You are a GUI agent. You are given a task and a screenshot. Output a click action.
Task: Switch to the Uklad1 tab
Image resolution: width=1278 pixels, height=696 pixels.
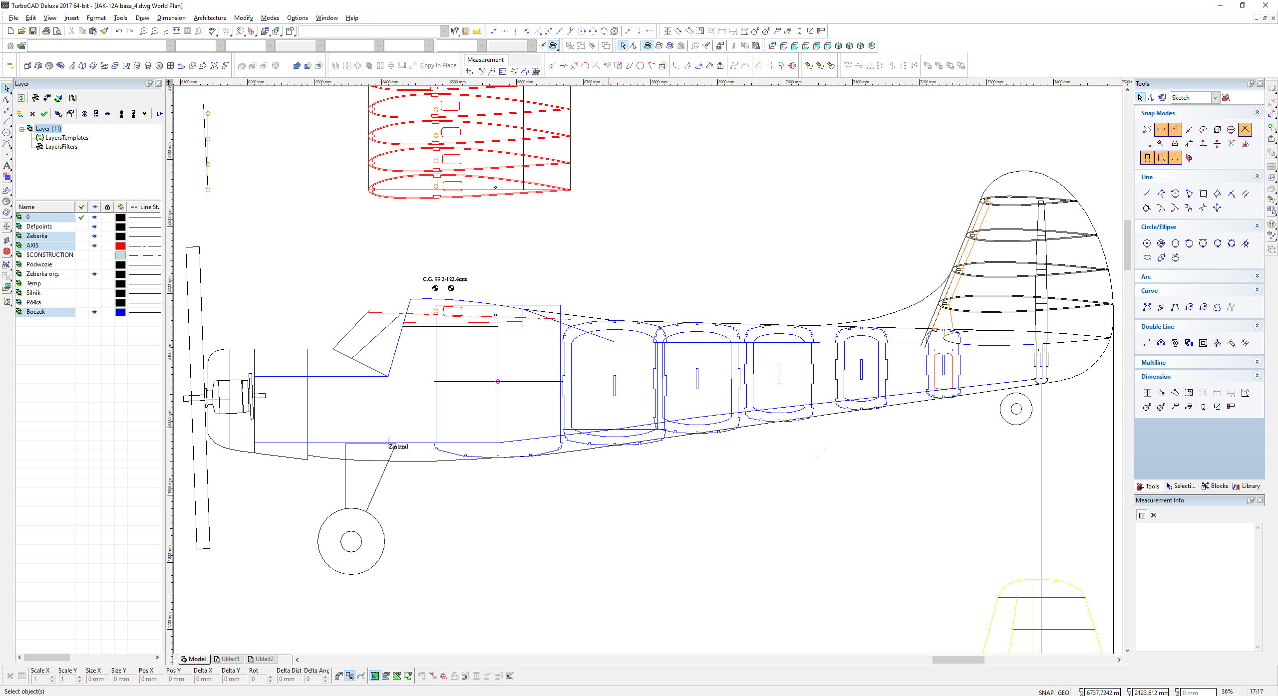[228, 659]
